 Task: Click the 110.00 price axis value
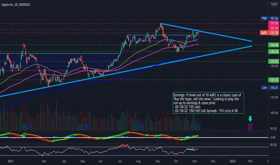274,97
